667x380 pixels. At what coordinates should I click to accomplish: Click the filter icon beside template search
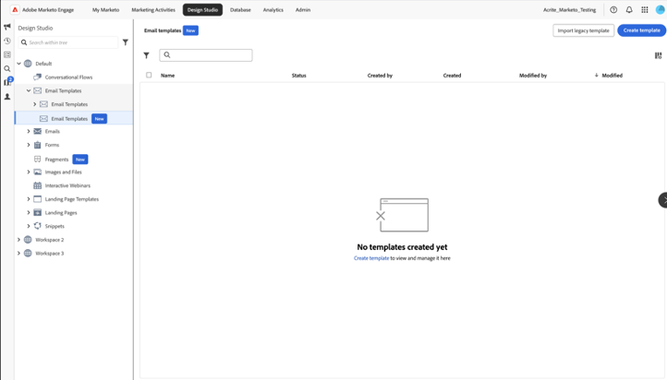pos(147,55)
